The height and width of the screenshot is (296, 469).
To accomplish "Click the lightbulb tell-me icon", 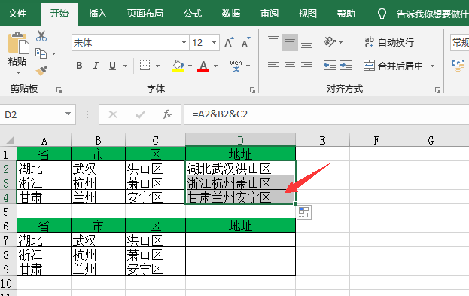I will coord(382,14).
